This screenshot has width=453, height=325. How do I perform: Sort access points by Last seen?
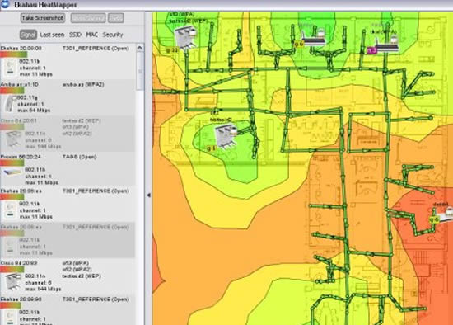coord(52,35)
